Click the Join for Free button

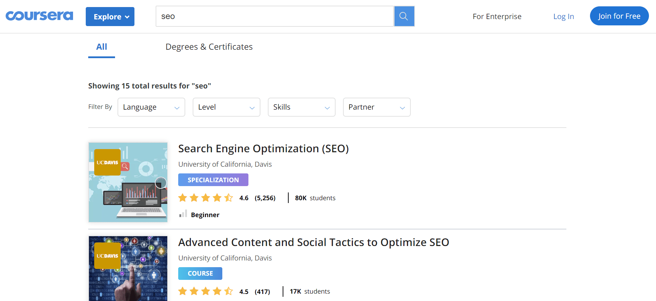(619, 16)
